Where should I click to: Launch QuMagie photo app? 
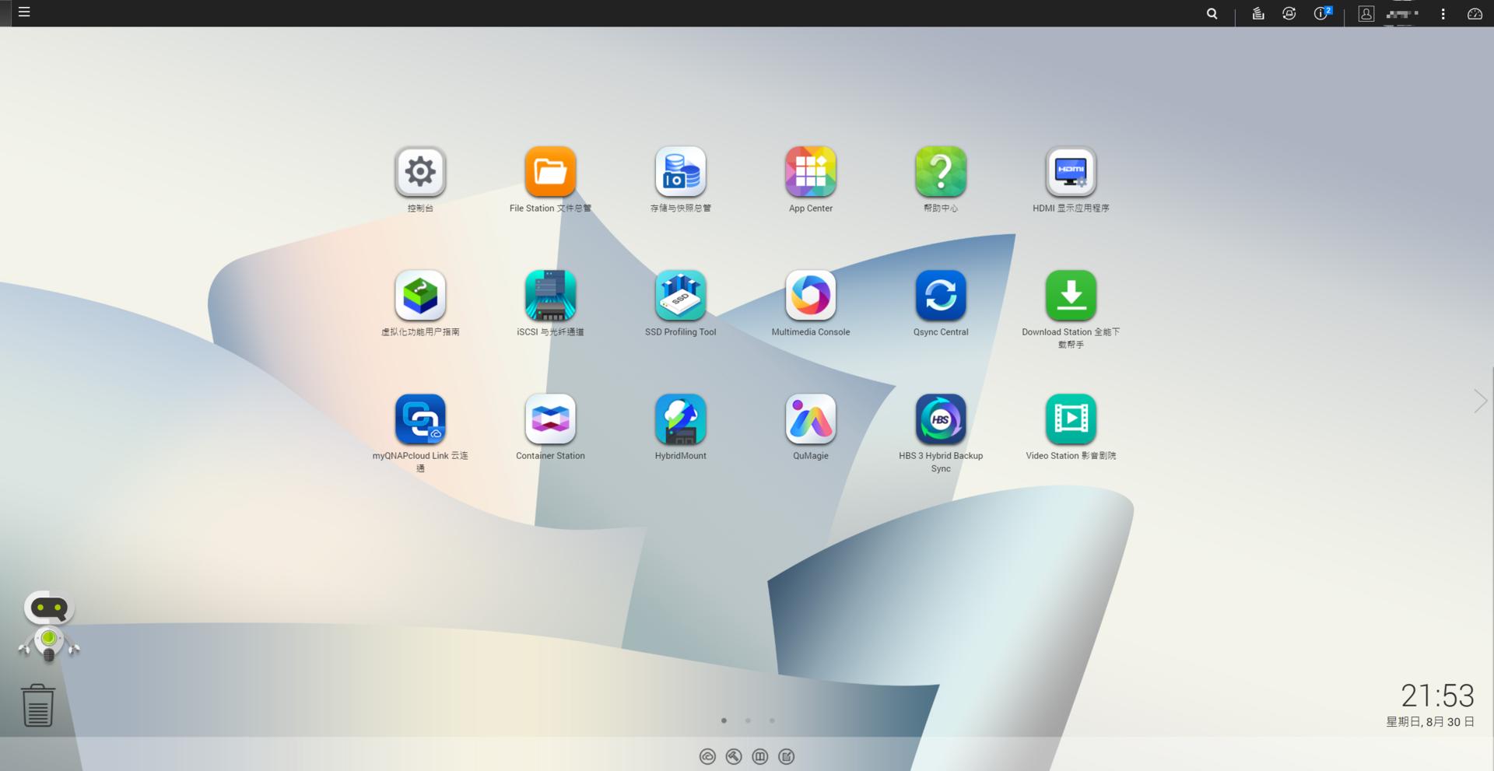pyautogui.click(x=811, y=419)
